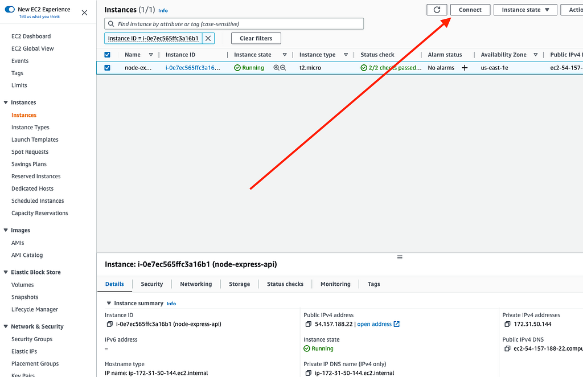This screenshot has height=377, width=583.
Task: Add a CloudWatch alarm via the plus icon
Action: click(x=465, y=67)
